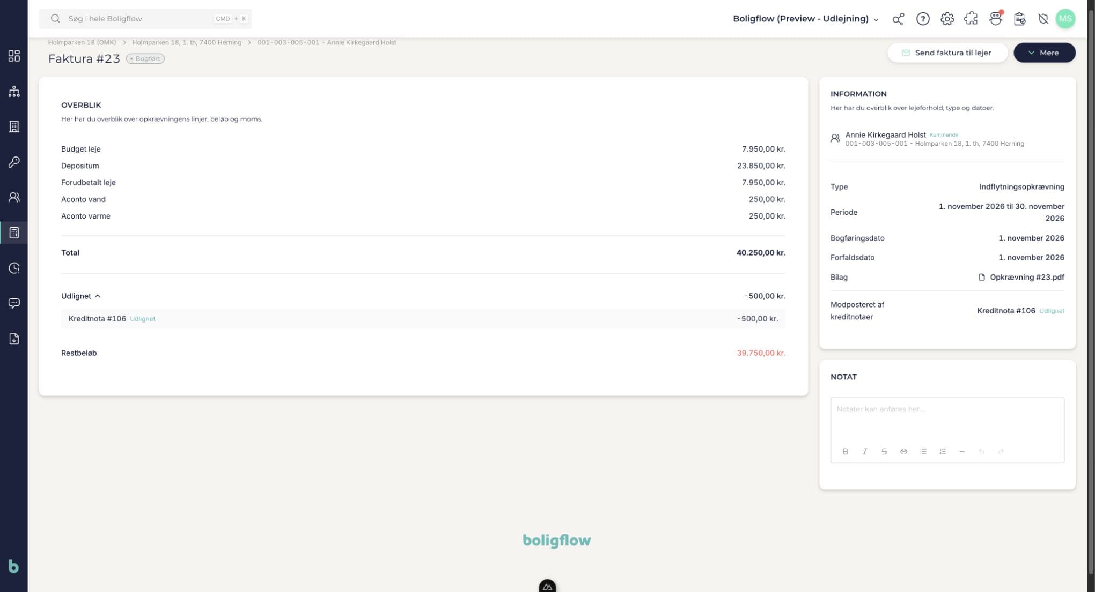
Task: Open tenant Annie Kirkegaard Holst in Information
Action: (885, 134)
